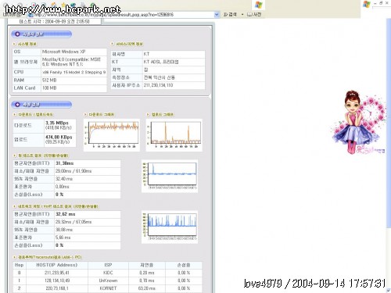This screenshot has width=391, height=293.
Task: Click the '128.134.10.49' traceroute address
Action: (x=57, y=280)
